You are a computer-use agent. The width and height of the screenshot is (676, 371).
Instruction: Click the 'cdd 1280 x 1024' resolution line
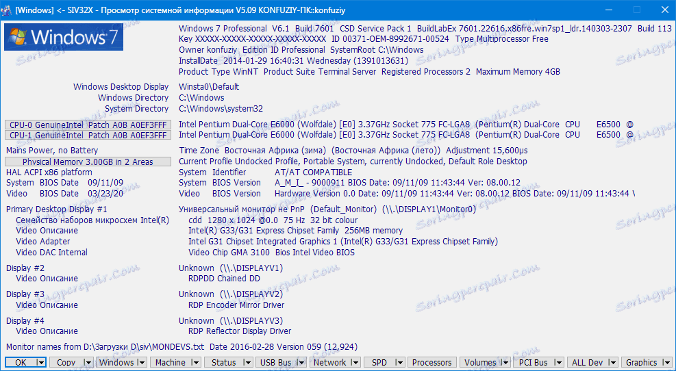273,220
